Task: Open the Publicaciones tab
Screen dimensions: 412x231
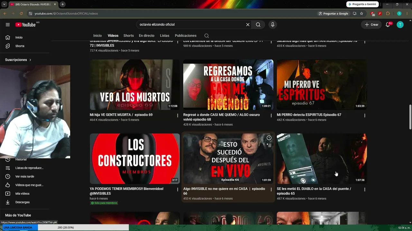Action: [x=185, y=36]
